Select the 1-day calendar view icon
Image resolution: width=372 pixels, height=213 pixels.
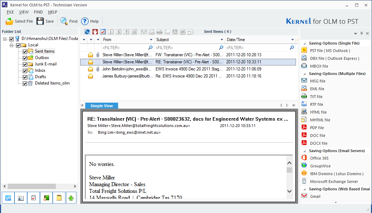tap(111, 32)
